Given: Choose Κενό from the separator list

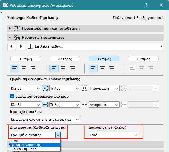Looking at the screenshot, I should (x=35, y=141).
